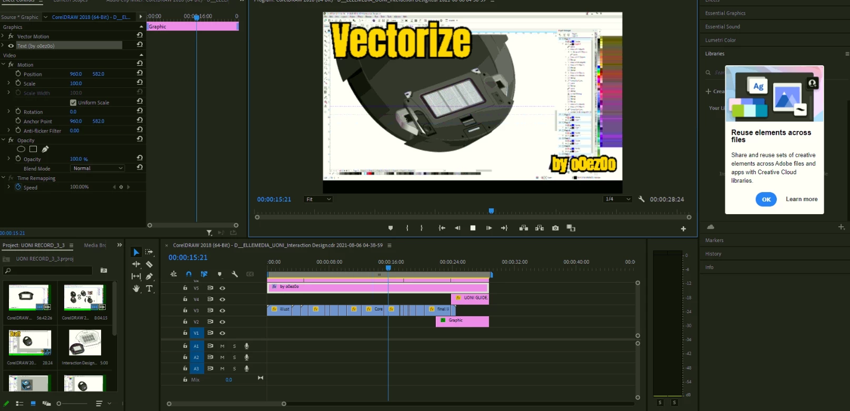Image resolution: width=850 pixels, height=411 pixels.
Task: Stop playback in Program Monitor
Action: coord(473,228)
